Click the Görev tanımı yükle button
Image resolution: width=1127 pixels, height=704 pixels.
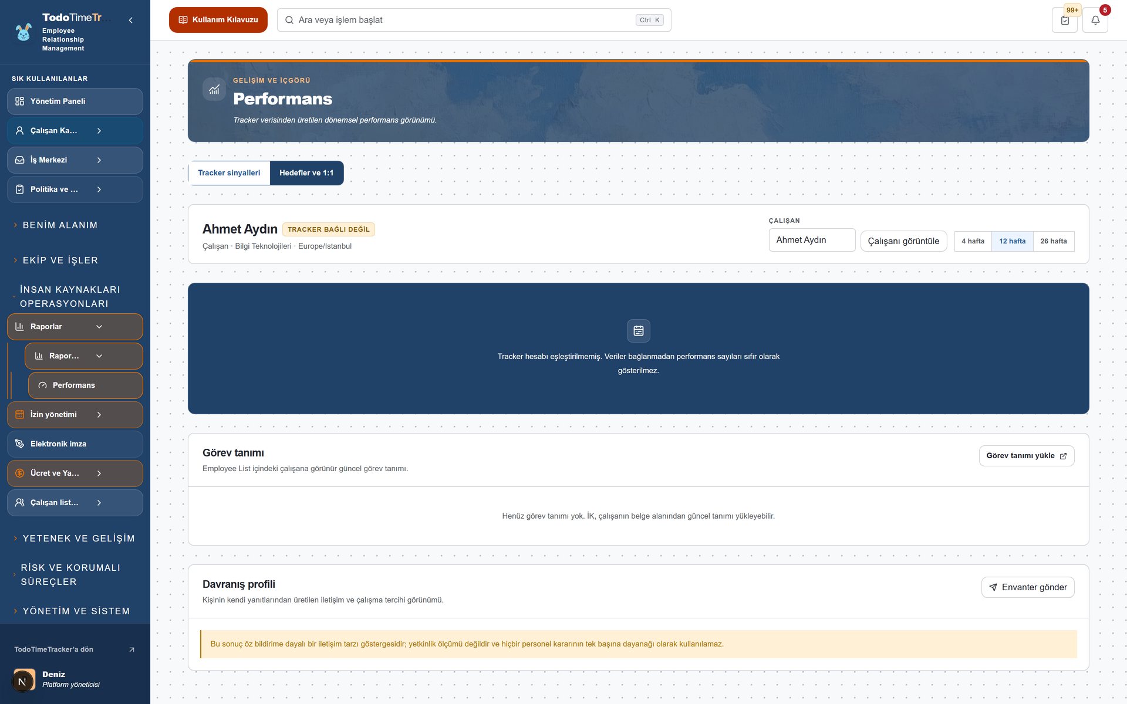(x=1027, y=456)
